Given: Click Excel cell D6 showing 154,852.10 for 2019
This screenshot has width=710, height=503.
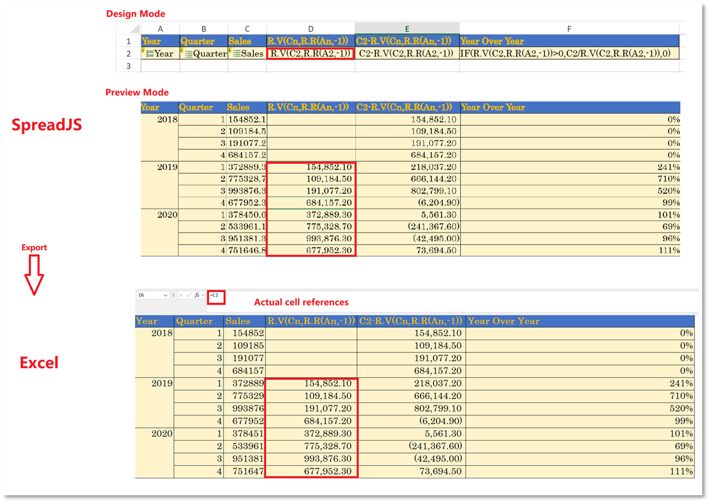Looking at the screenshot, I should coord(311,384).
